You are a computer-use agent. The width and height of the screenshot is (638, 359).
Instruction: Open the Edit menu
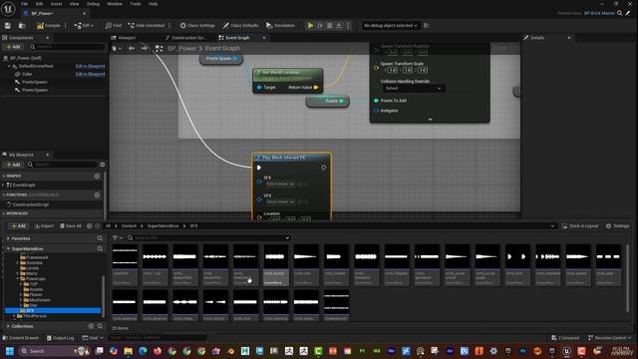pyautogui.click(x=39, y=4)
